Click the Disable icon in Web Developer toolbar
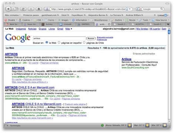 [6, 20]
